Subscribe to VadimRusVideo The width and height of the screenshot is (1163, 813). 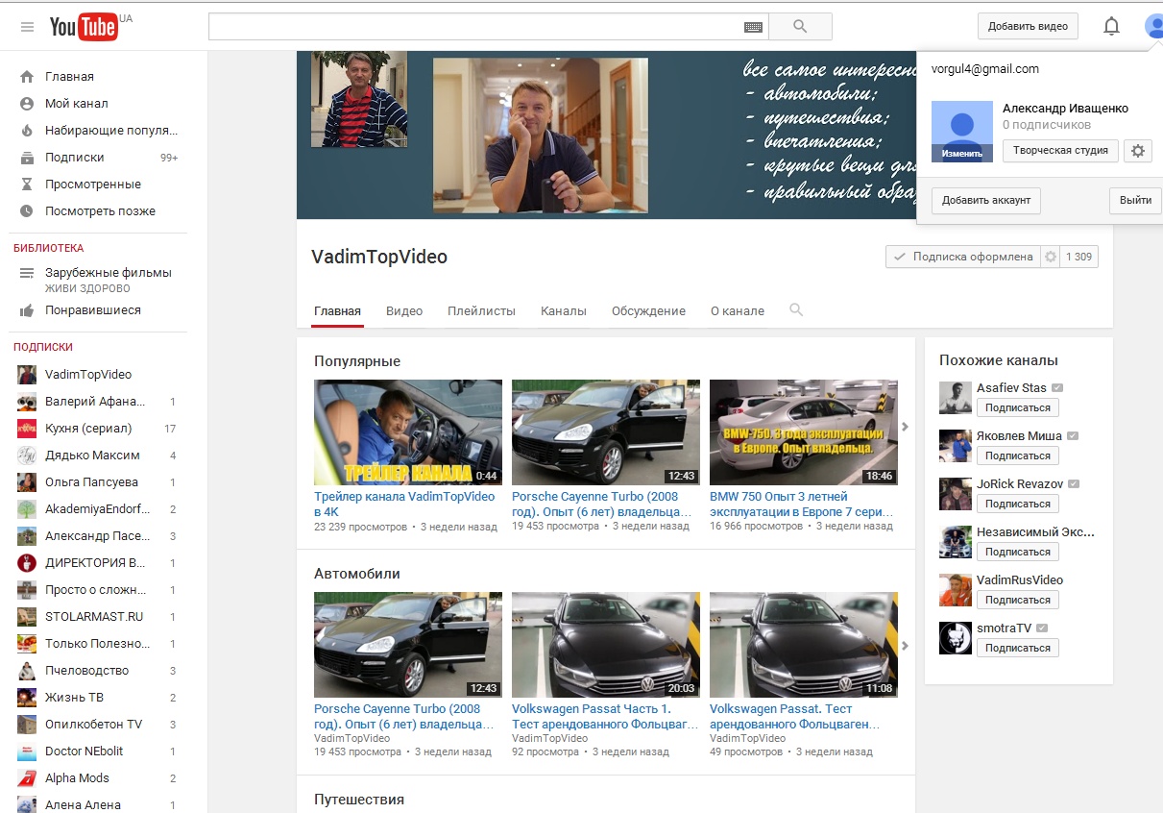pos(1018,600)
